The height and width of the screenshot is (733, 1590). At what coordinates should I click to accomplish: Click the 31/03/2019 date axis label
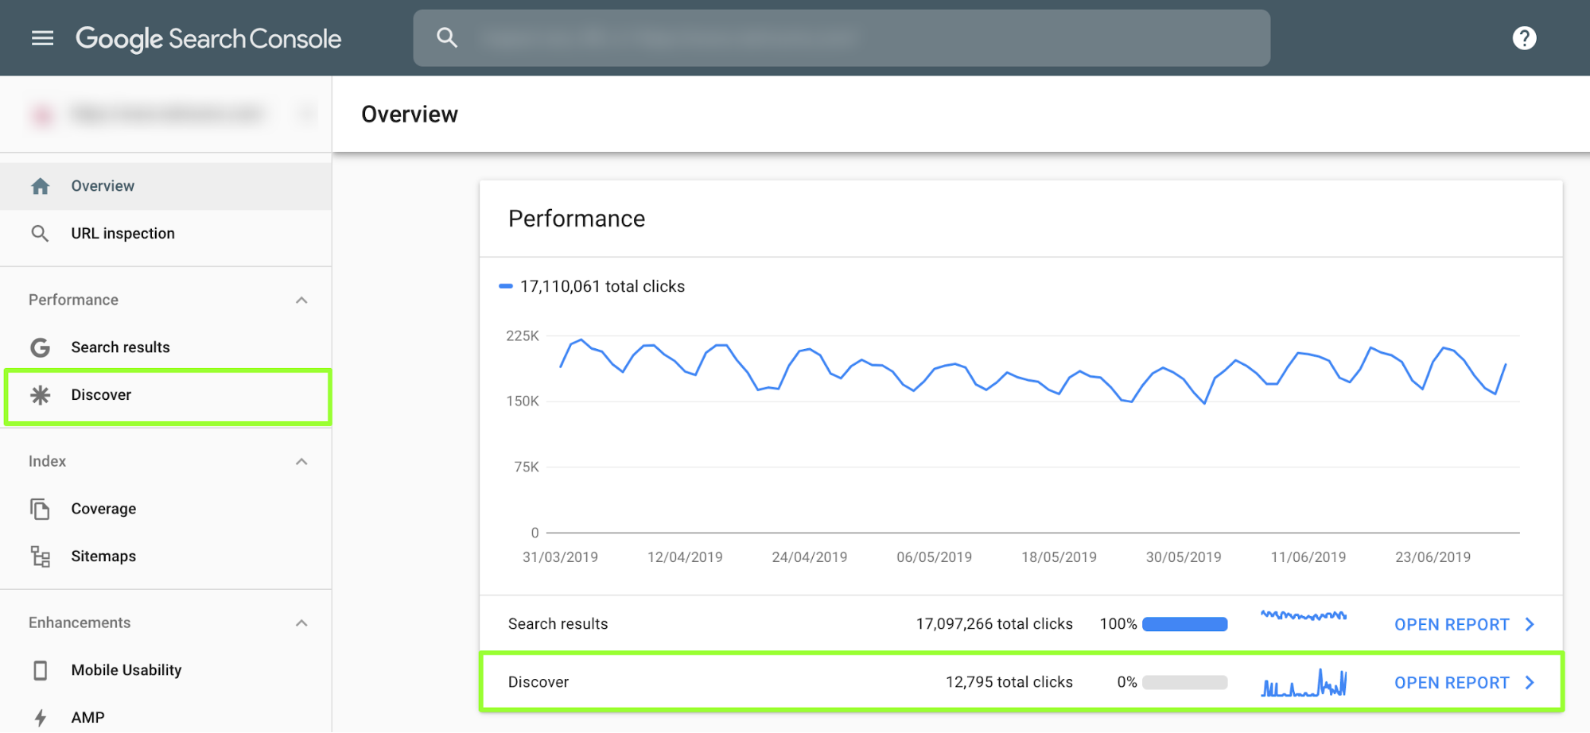click(560, 557)
